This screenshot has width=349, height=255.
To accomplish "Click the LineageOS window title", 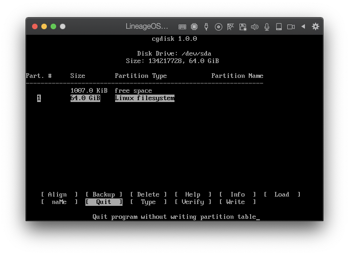I will [147, 26].
